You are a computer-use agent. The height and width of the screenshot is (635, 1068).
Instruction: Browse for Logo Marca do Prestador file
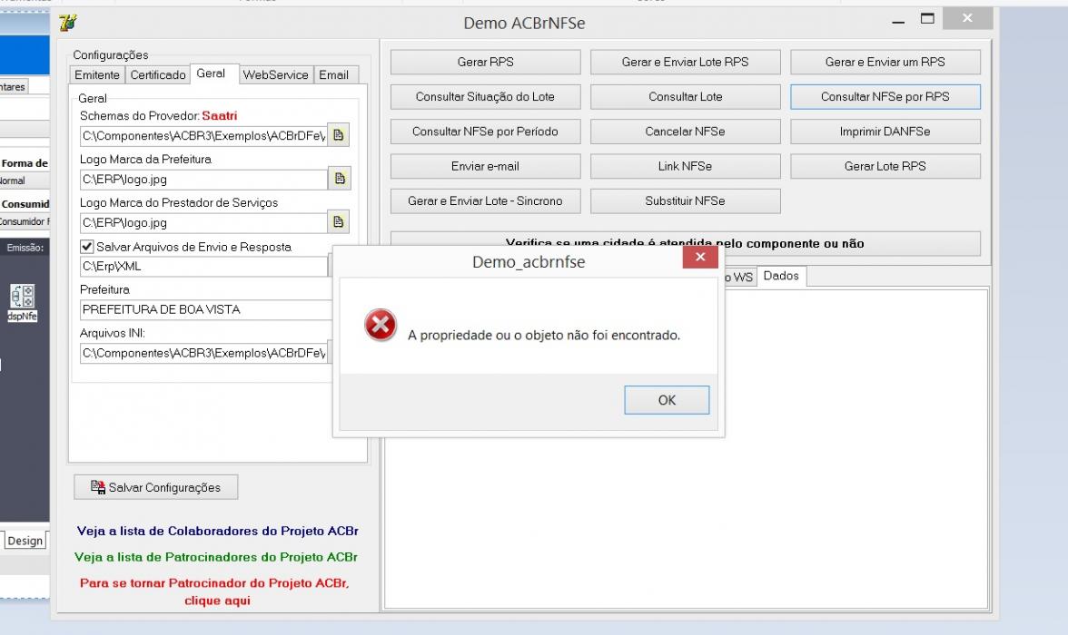pos(338,222)
